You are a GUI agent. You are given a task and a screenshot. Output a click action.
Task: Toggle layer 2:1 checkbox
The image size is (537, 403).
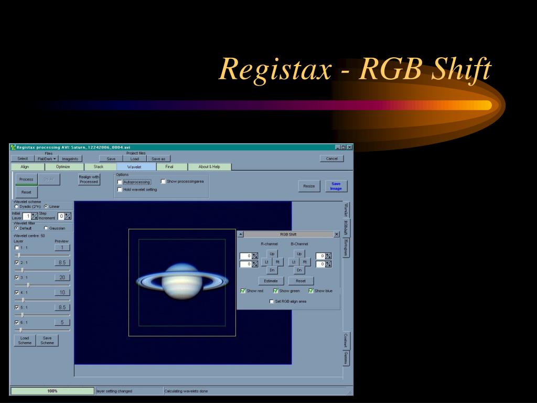pyautogui.click(x=17, y=263)
